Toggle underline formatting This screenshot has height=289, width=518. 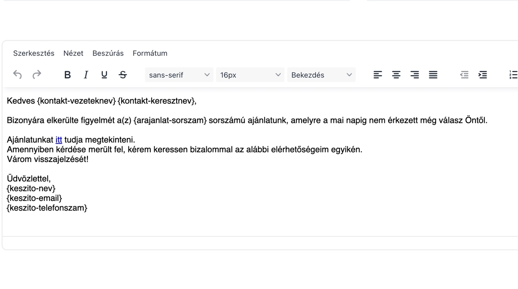[104, 75]
